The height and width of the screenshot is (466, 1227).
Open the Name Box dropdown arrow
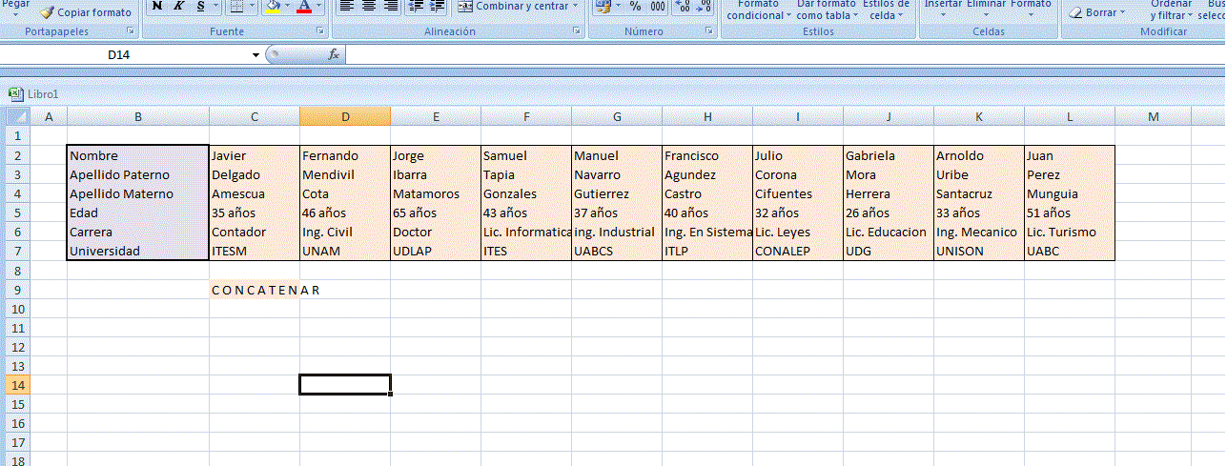coord(256,55)
